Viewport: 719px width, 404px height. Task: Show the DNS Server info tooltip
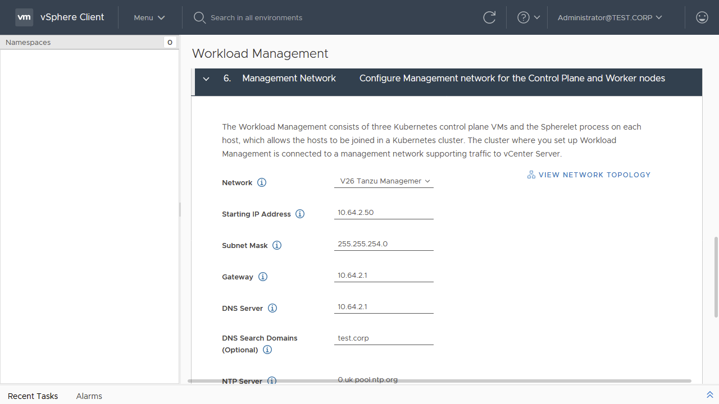click(x=272, y=308)
